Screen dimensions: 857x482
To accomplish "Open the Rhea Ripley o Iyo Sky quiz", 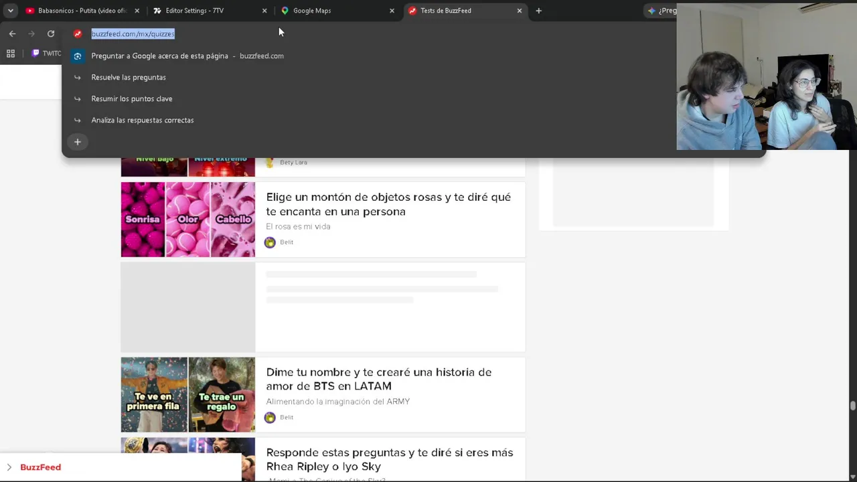I will 390,459.
